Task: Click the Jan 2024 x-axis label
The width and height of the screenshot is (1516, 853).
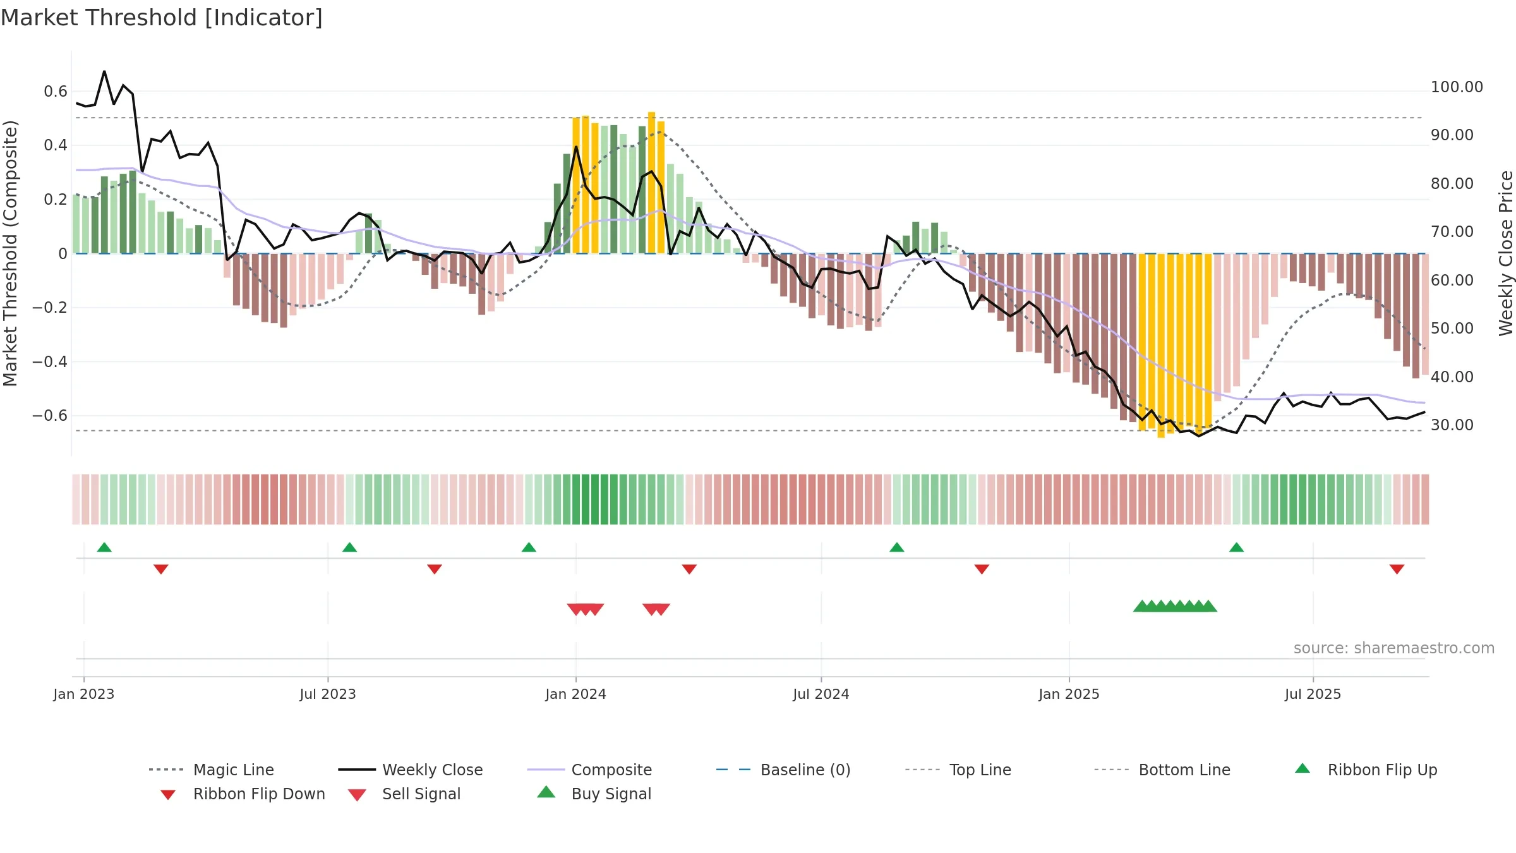Action: (575, 694)
